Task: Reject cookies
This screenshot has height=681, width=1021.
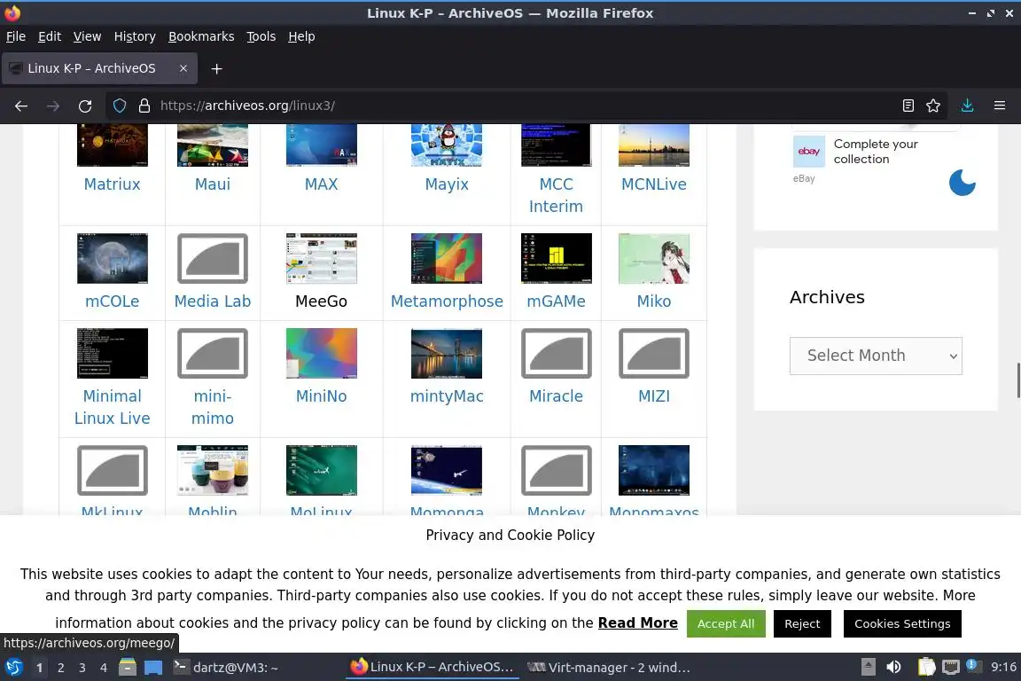Action: (802, 623)
